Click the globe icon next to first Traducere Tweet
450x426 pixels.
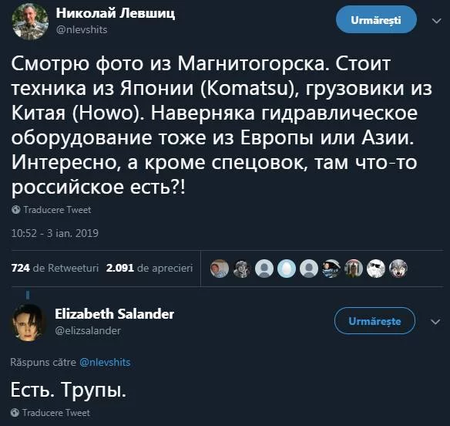(x=15, y=210)
